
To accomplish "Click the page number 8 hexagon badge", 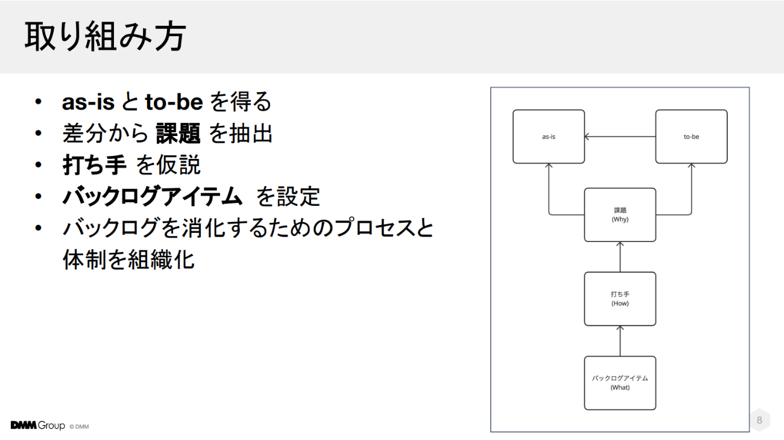I will (759, 421).
